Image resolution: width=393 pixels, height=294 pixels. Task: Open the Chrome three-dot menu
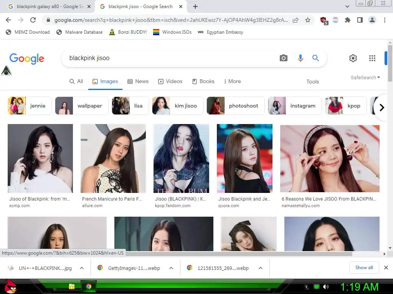pyautogui.click(x=385, y=20)
